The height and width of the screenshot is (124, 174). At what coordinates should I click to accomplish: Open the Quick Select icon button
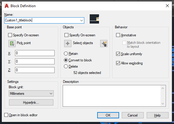point(104,44)
